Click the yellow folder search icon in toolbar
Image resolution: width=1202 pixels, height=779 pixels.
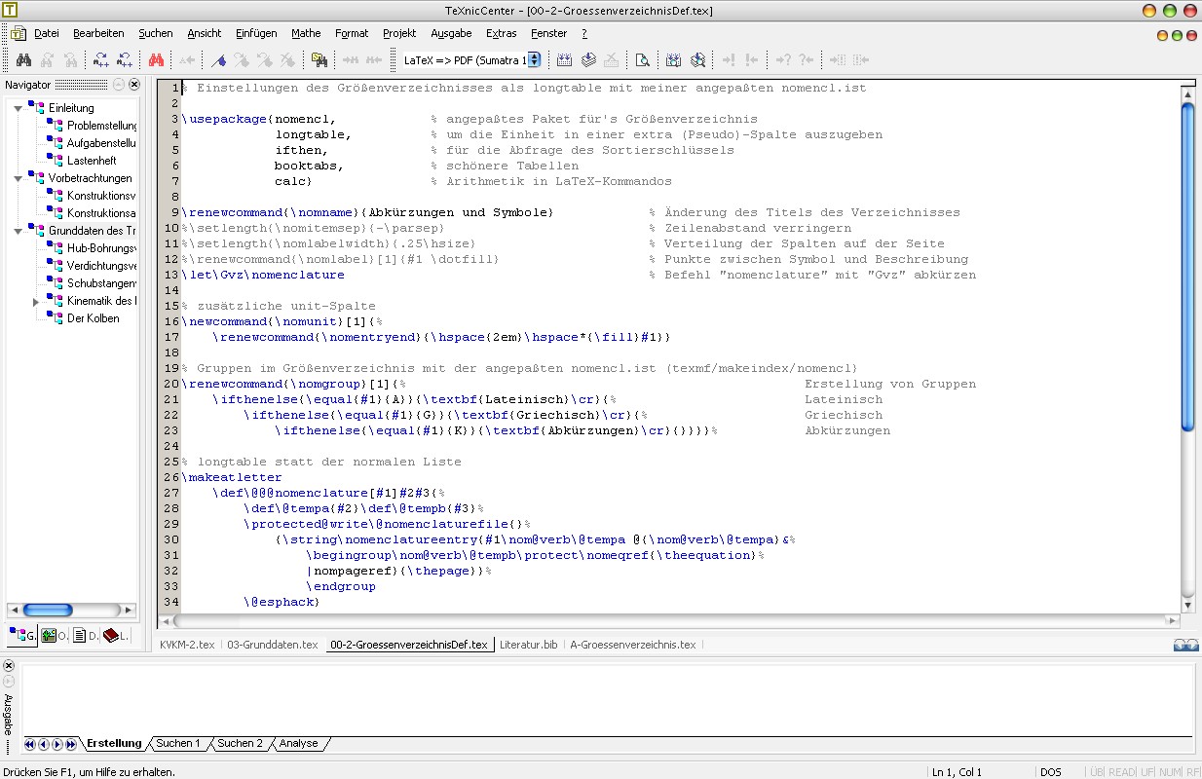point(319,60)
